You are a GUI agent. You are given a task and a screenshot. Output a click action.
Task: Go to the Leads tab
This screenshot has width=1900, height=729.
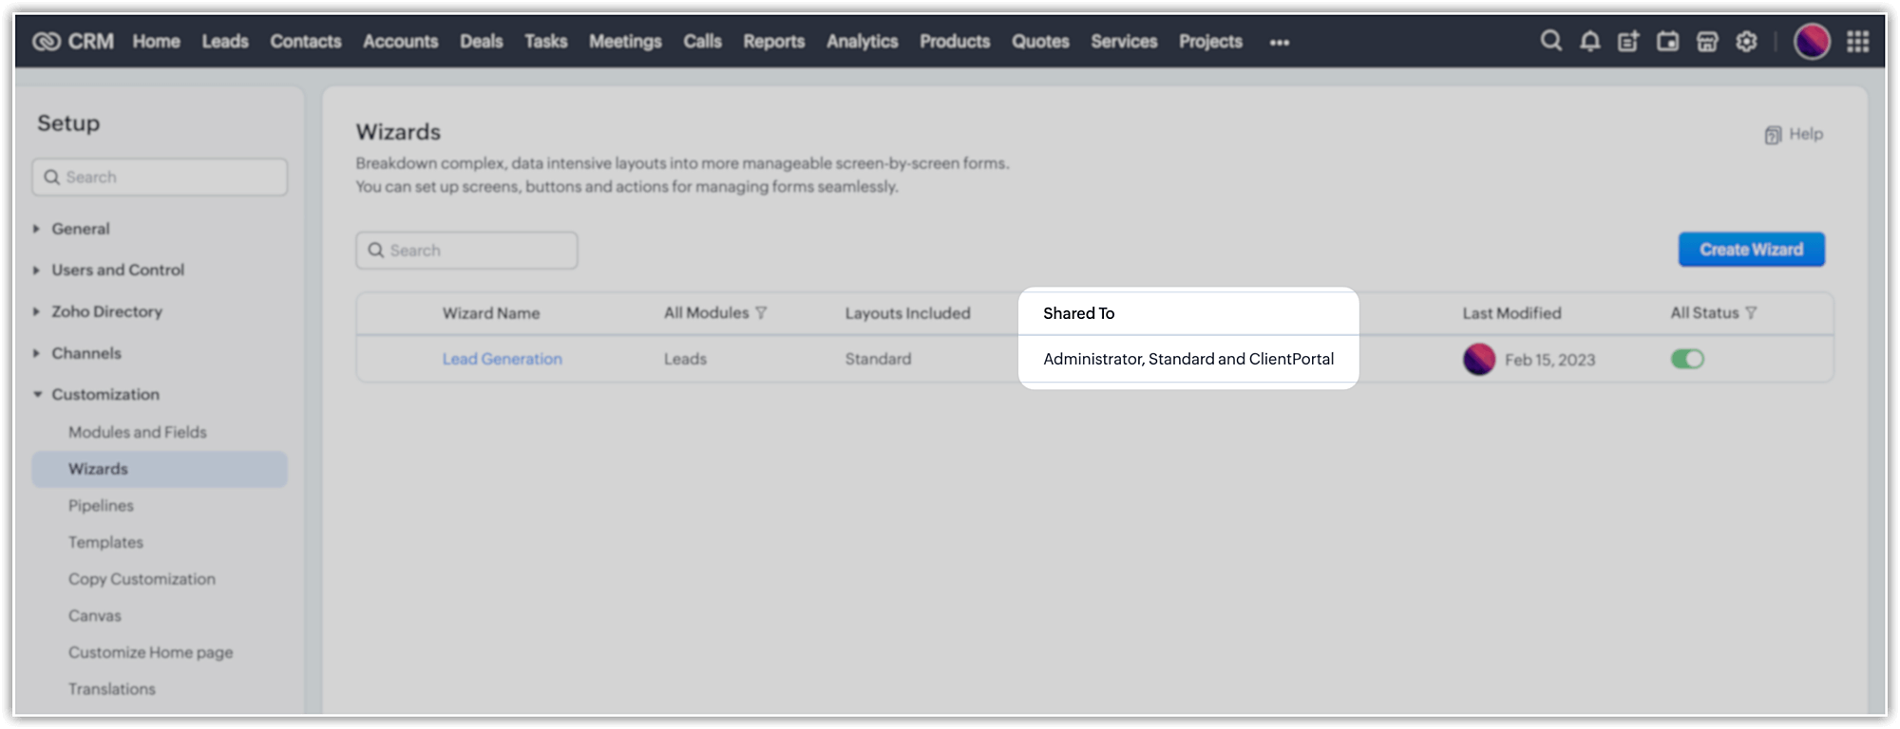pos(225,41)
